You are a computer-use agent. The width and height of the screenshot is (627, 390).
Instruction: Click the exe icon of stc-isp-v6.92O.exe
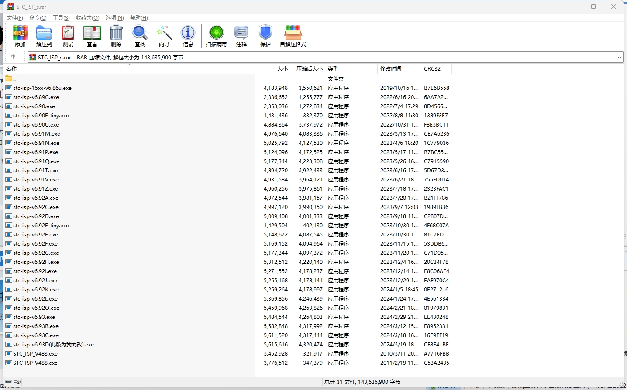pyautogui.click(x=9, y=308)
